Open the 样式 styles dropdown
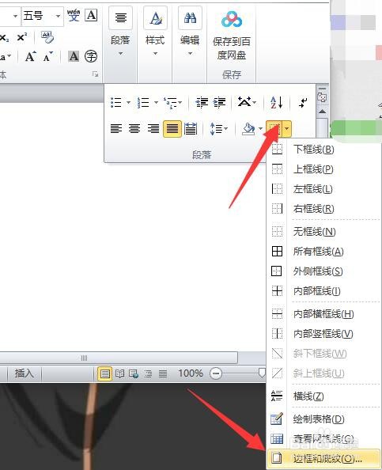382x470 pixels. pos(155,32)
